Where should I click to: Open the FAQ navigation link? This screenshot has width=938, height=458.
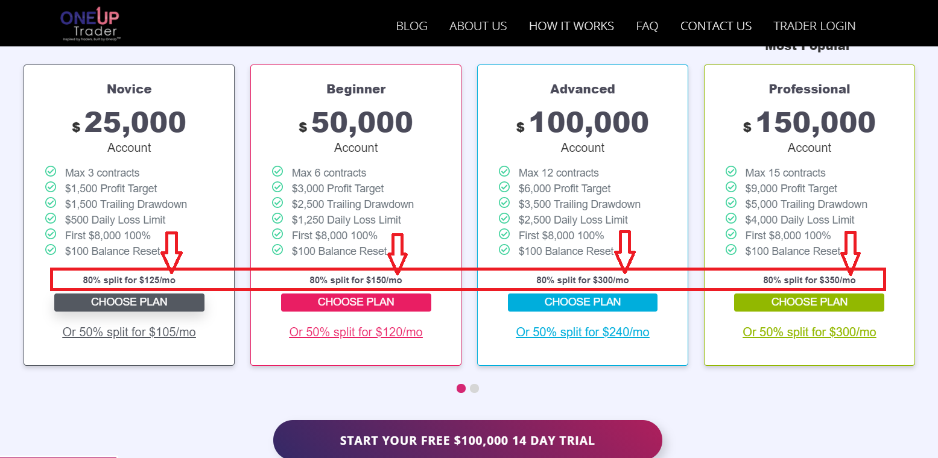[647, 26]
